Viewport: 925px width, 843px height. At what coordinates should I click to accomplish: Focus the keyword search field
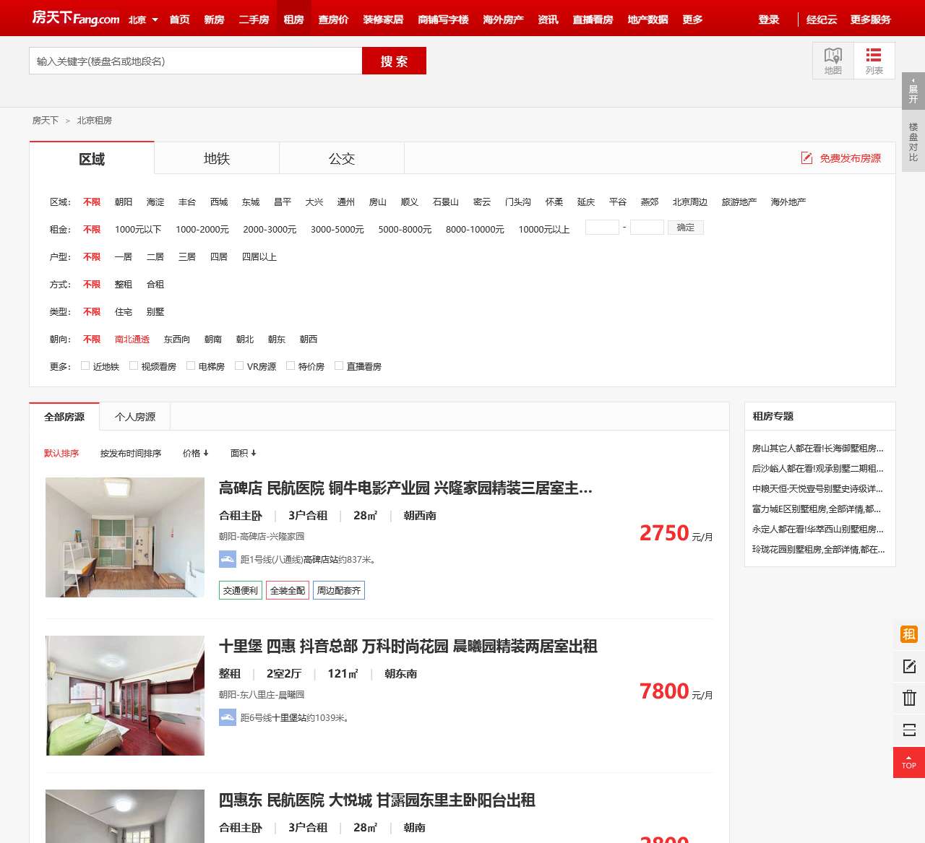(x=195, y=61)
